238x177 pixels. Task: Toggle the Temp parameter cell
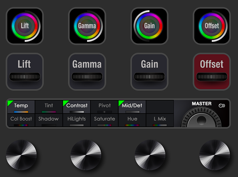pos(21,107)
